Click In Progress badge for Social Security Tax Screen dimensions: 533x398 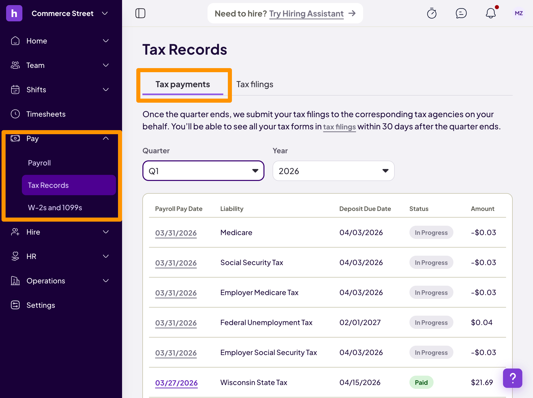coord(431,262)
